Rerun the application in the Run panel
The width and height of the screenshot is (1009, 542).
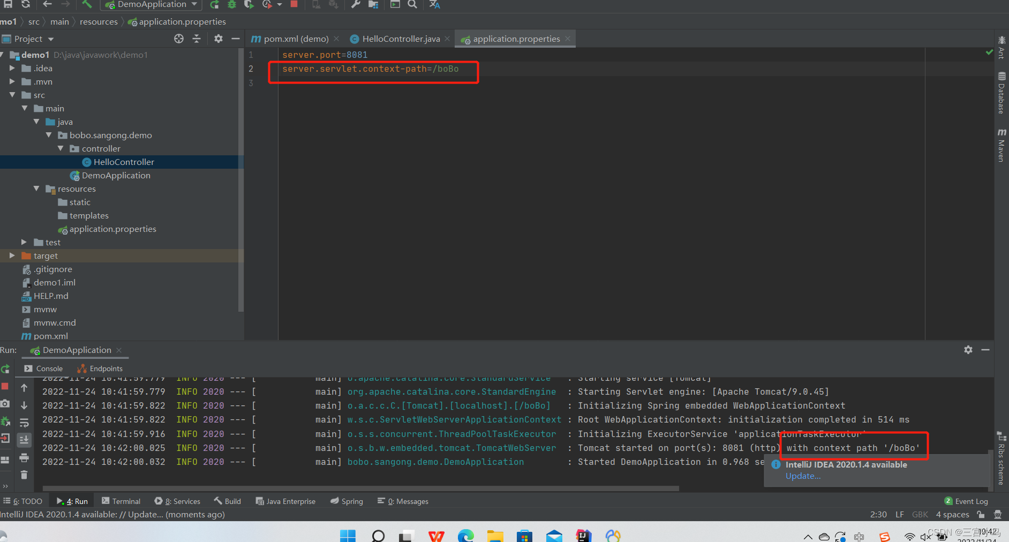point(5,370)
